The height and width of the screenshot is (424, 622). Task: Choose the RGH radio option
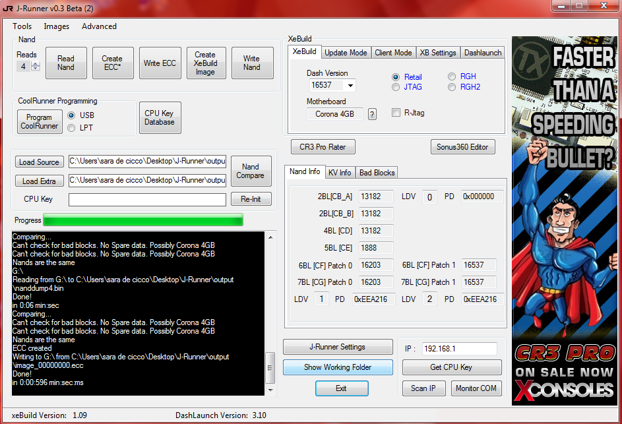[452, 76]
